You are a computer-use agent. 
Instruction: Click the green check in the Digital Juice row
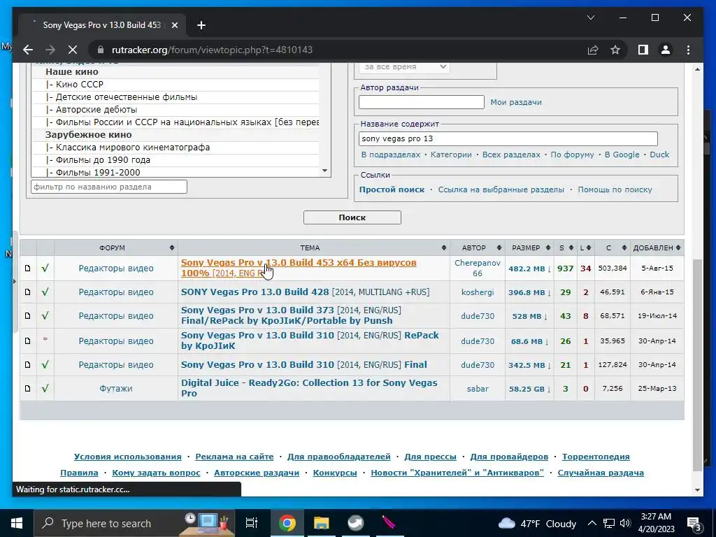point(45,389)
